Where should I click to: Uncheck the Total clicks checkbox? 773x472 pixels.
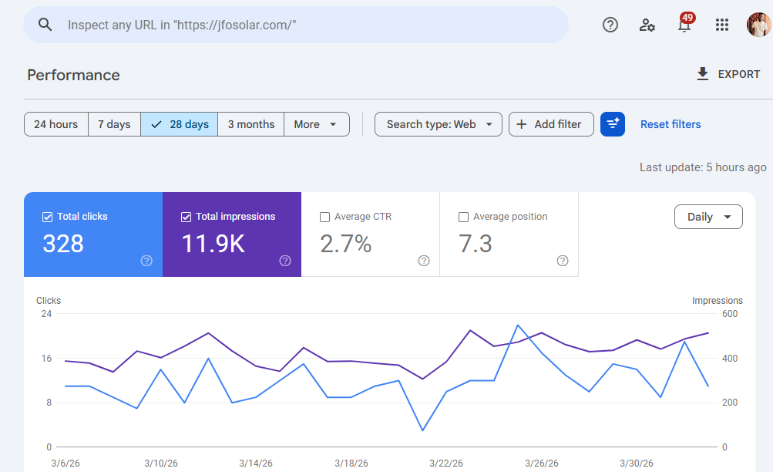click(47, 217)
